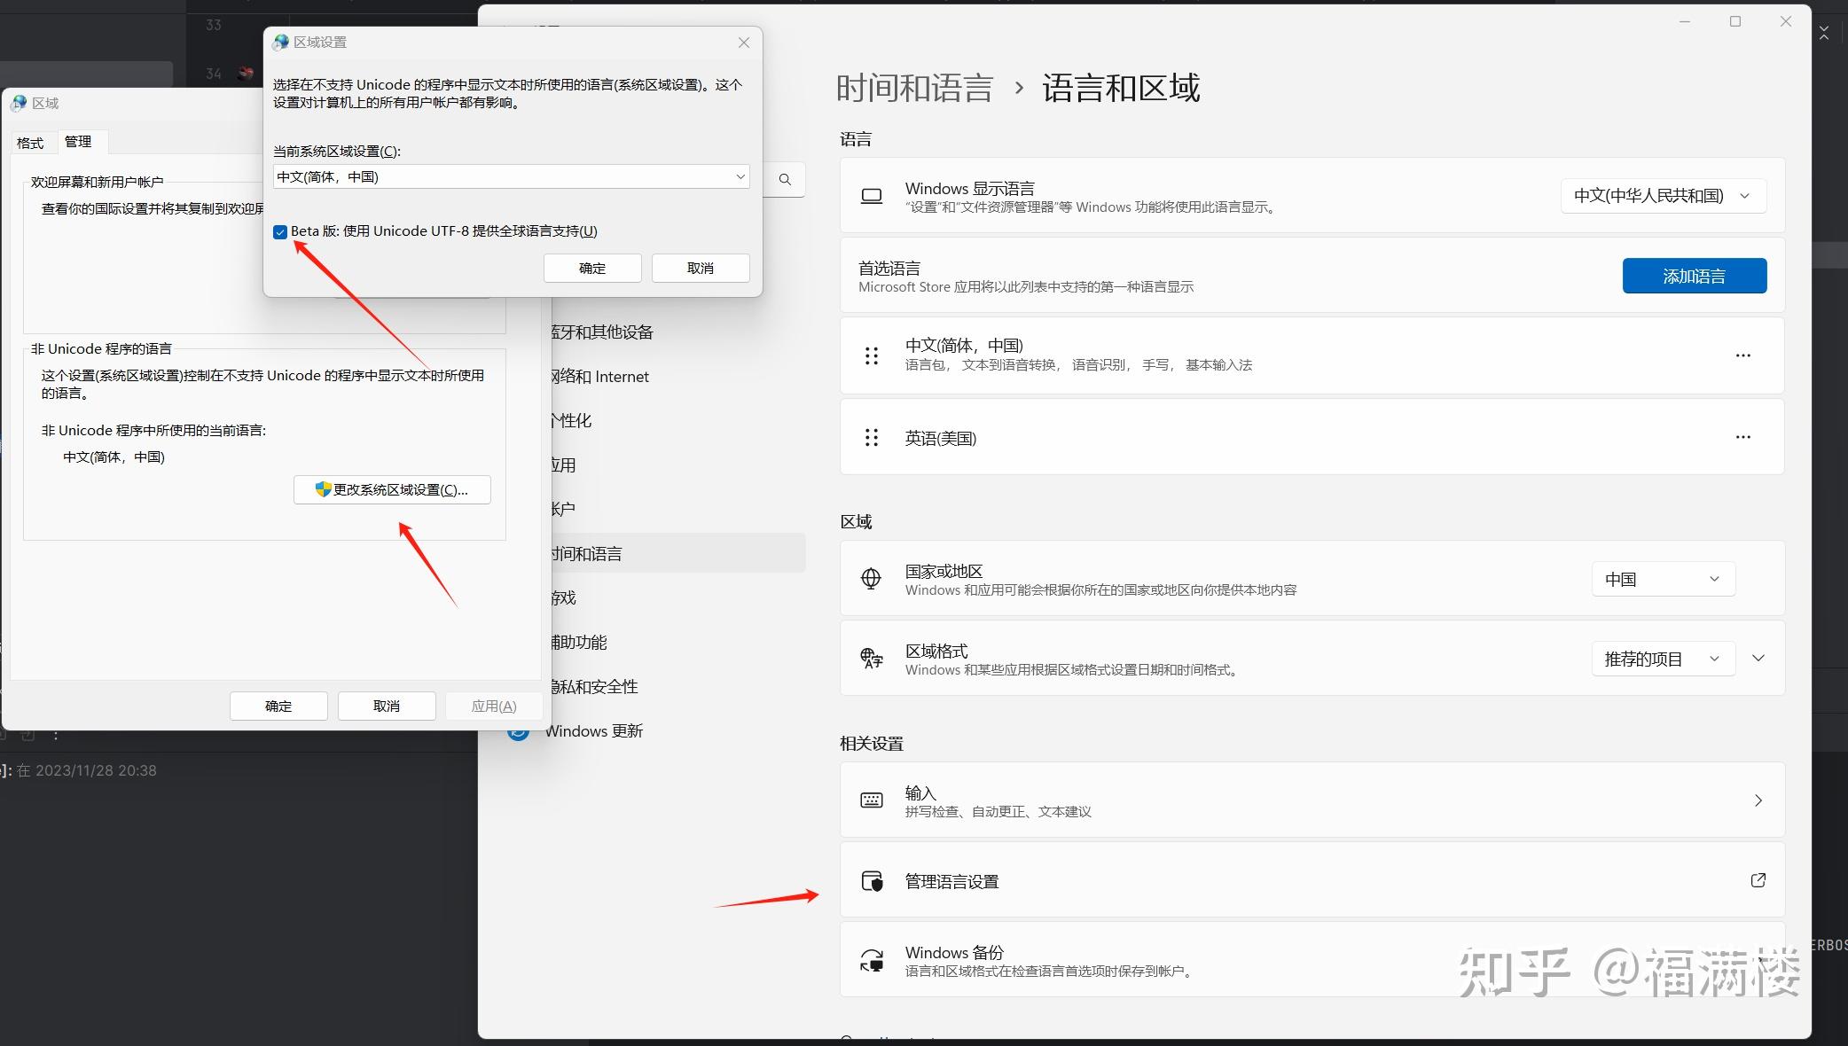The width and height of the screenshot is (1848, 1046).
Task: Open the current system locale dropdown
Action: click(x=511, y=177)
